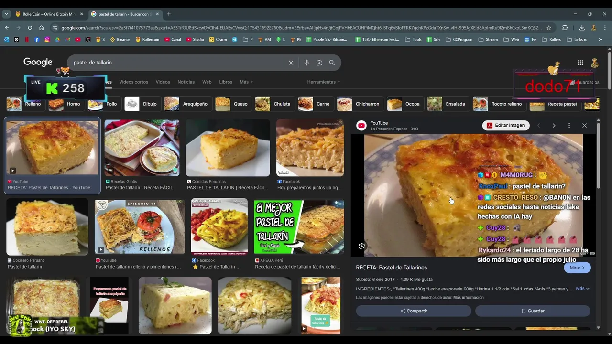
Task: Close the image preview panel
Action: (584, 126)
